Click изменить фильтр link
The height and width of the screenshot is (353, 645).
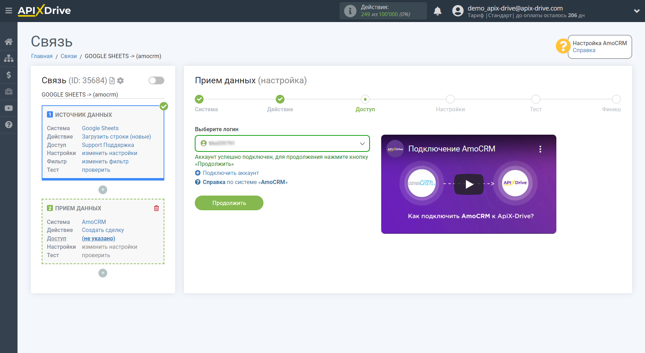(x=105, y=162)
